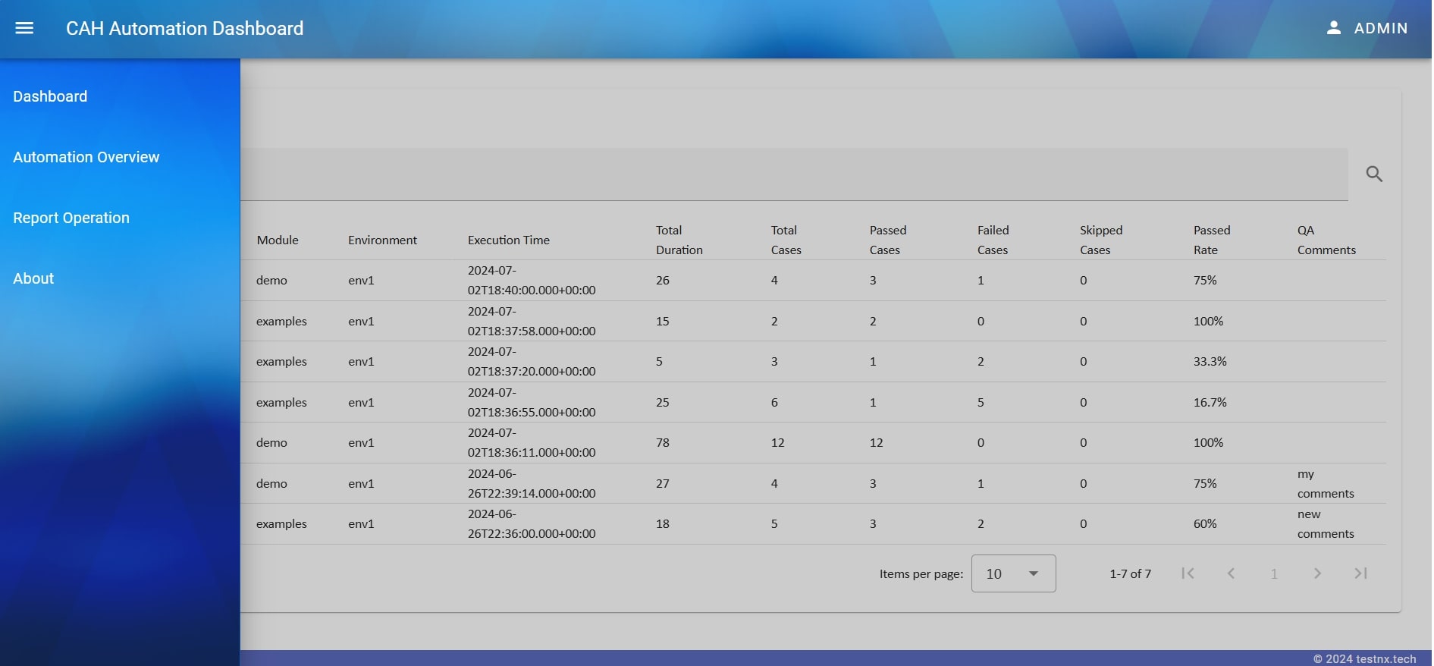Jump to the last page of results
Viewport: 1434px width, 666px height.
coord(1360,573)
